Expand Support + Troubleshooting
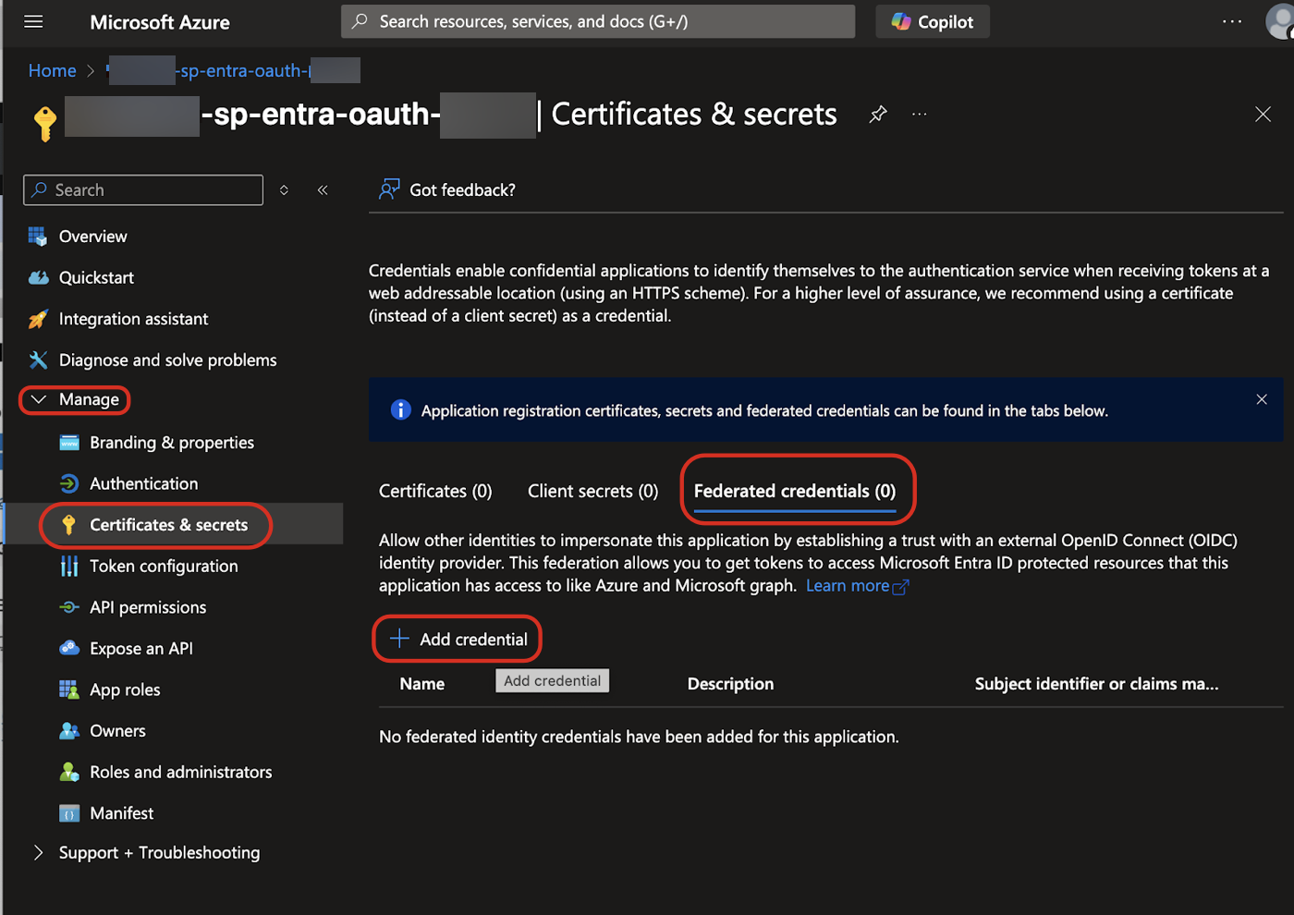The width and height of the screenshot is (1294, 915). [x=158, y=852]
